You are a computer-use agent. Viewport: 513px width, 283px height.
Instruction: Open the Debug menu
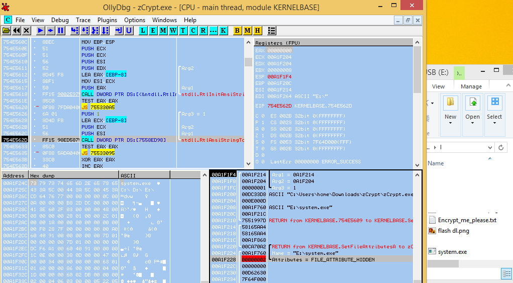60,20
